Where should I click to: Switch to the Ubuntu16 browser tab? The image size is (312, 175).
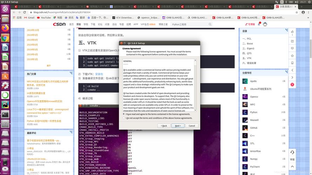pyautogui.click(x=73, y=7)
